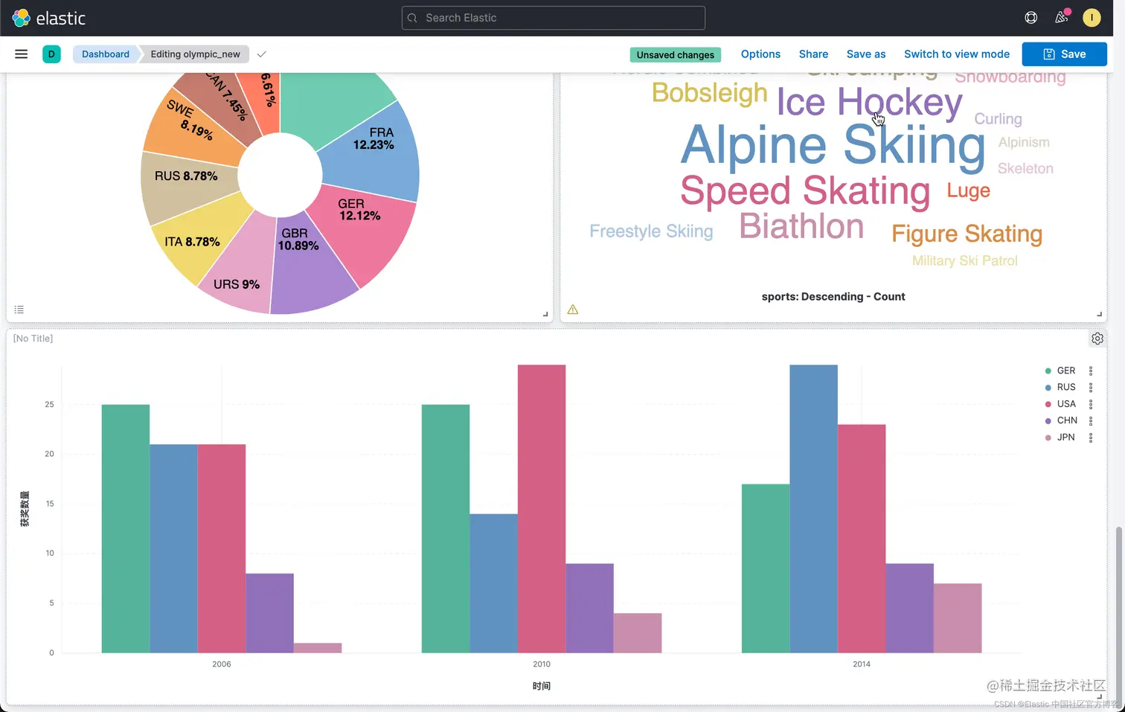Click the tag cloud warning triangle
This screenshot has width=1125, height=712.
[x=573, y=310]
